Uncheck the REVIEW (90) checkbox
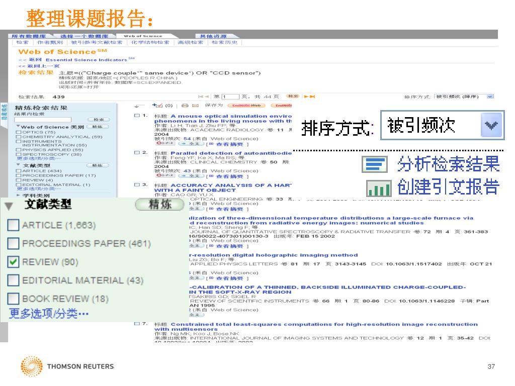The image size is (515, 386). [13, 261]
